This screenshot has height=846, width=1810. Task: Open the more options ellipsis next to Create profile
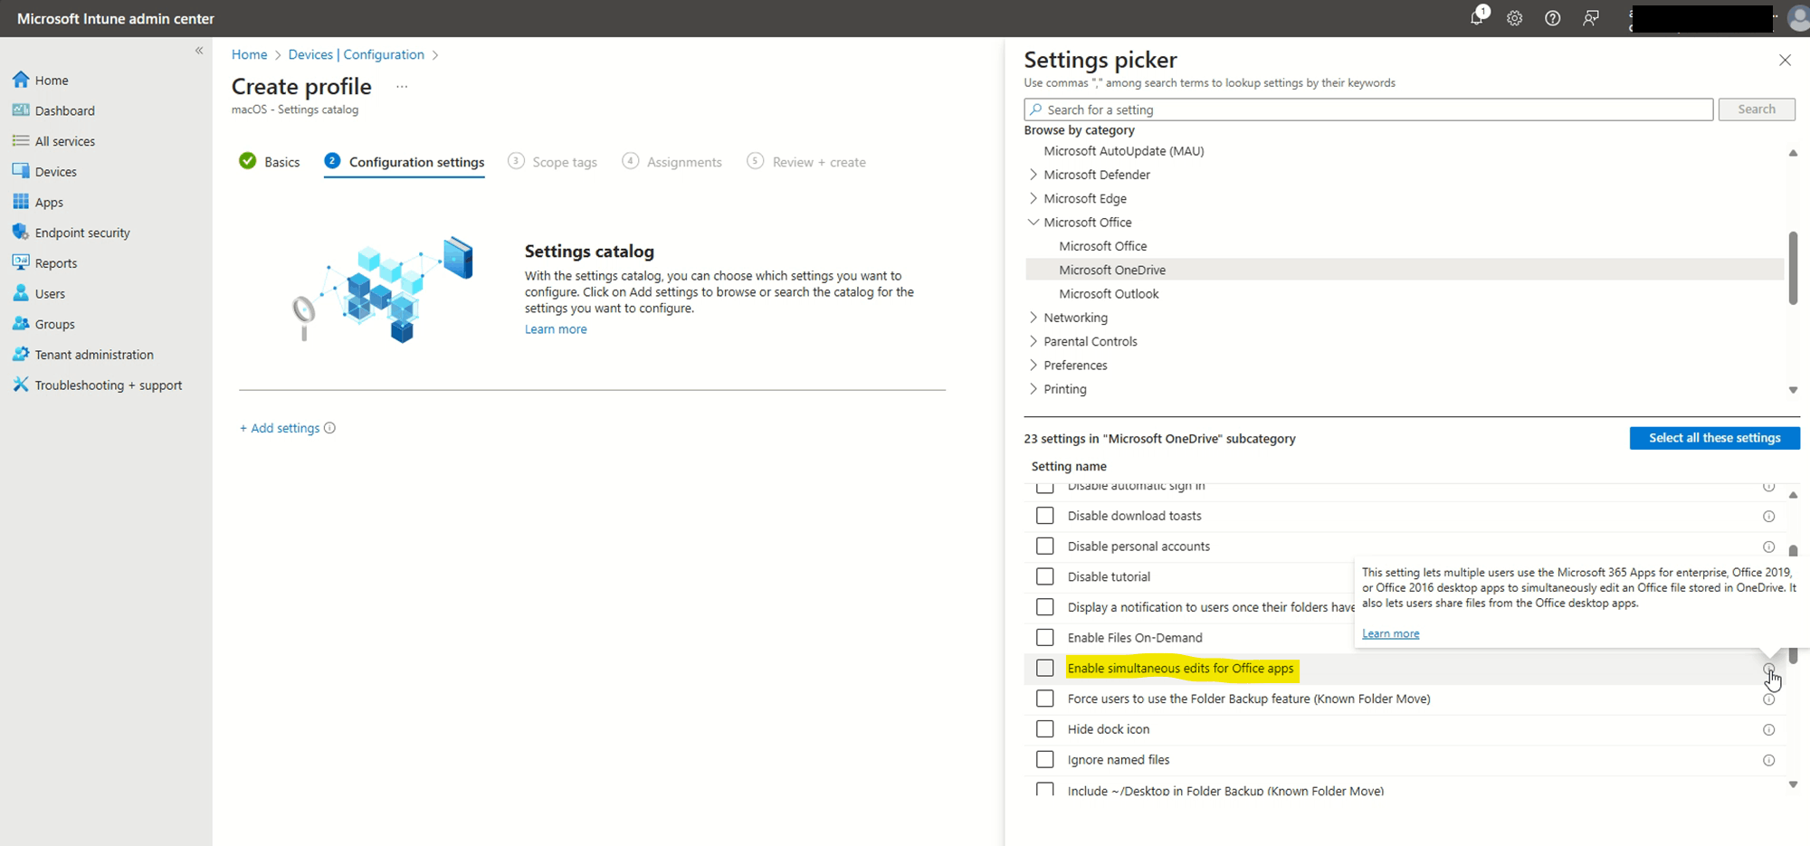click(x=402, y=87)
